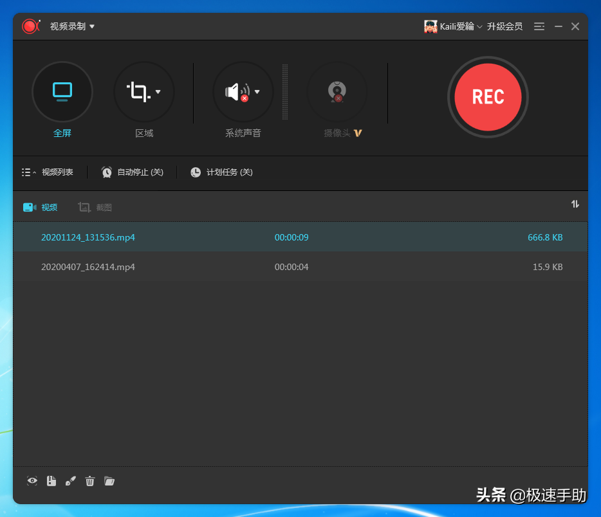This screenshot has width=601, height=517.
Task: Toggle 自动停止 auto-stop setting
Action: (x=133, y=172)
